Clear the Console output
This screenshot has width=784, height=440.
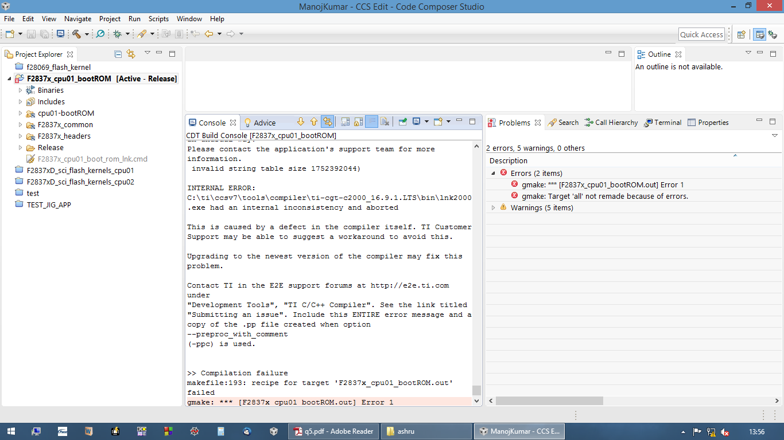[x=385, y=121]
